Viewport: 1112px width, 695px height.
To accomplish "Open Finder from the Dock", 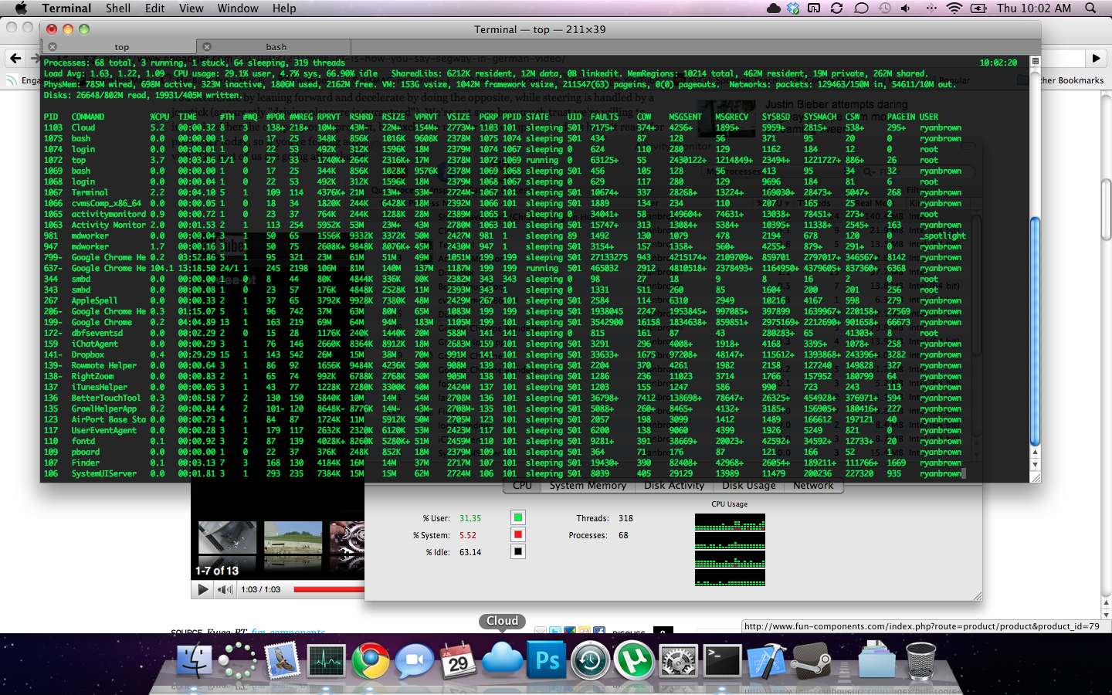I will [194, 662].
